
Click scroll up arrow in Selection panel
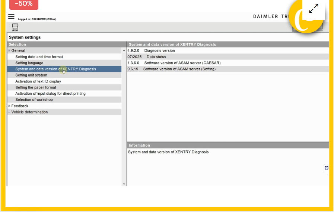pos(124,50)
